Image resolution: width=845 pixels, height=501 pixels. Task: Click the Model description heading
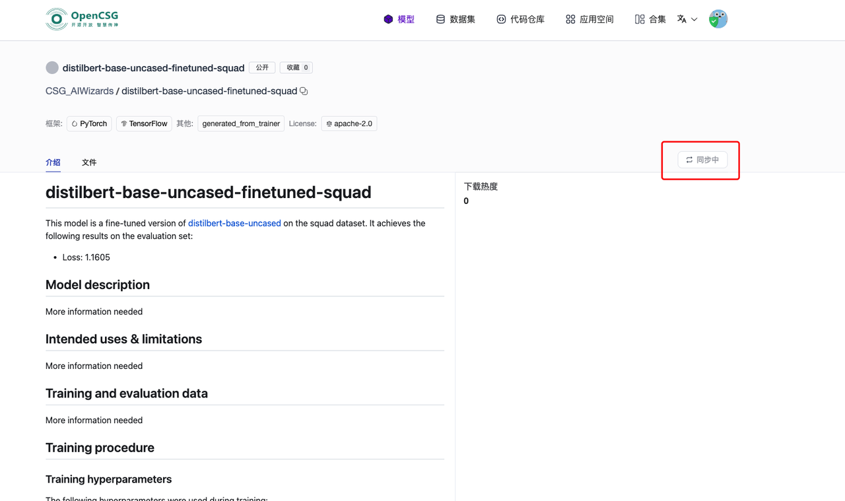(98, 284)
